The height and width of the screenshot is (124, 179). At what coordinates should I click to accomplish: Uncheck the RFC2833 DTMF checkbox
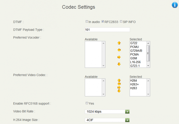point(103,21)
